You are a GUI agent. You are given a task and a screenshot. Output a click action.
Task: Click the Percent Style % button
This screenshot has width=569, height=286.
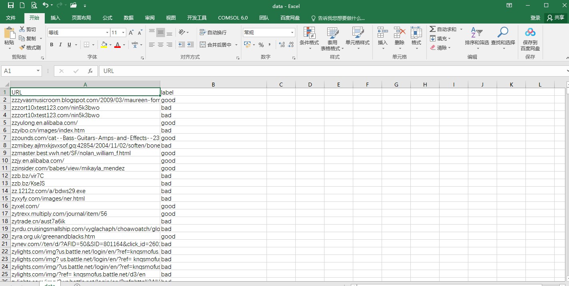pos(261,45)
